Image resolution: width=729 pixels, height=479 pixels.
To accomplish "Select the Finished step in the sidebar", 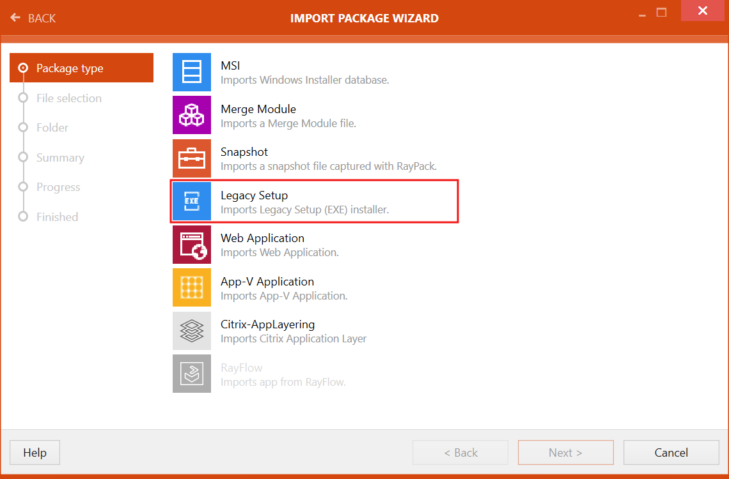I will (x=57, y=217).
